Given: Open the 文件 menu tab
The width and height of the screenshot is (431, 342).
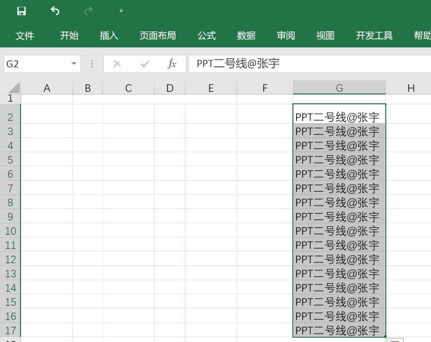Looking at the screenshot, I should tap(25, 36).
